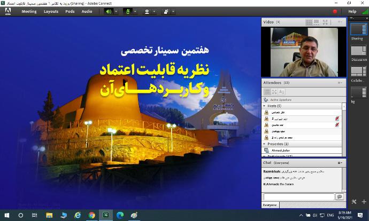This screenshot has width=369, height=221.
Task: Open the speaker options dropdown arrow
Action: (117, 11)
